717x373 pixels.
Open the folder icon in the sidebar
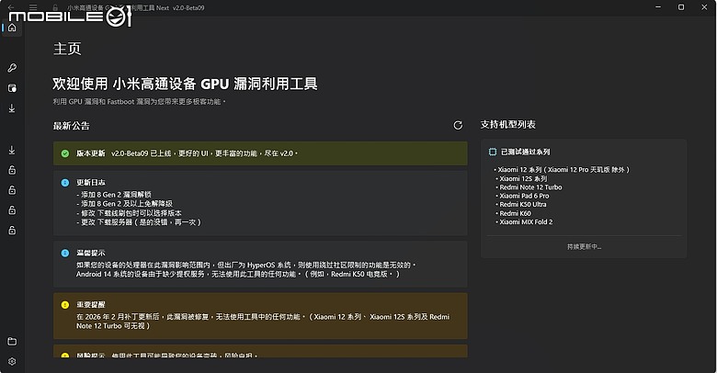pyautogui.click(x=12, y=342)
